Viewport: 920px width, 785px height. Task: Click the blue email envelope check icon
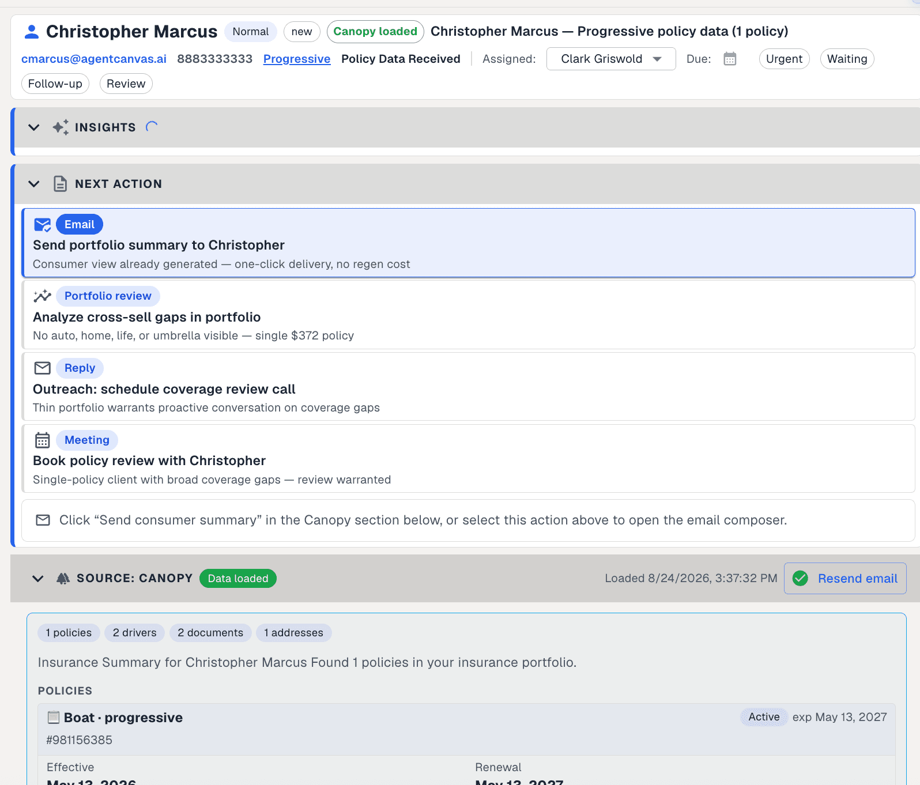tap(43, 225)
